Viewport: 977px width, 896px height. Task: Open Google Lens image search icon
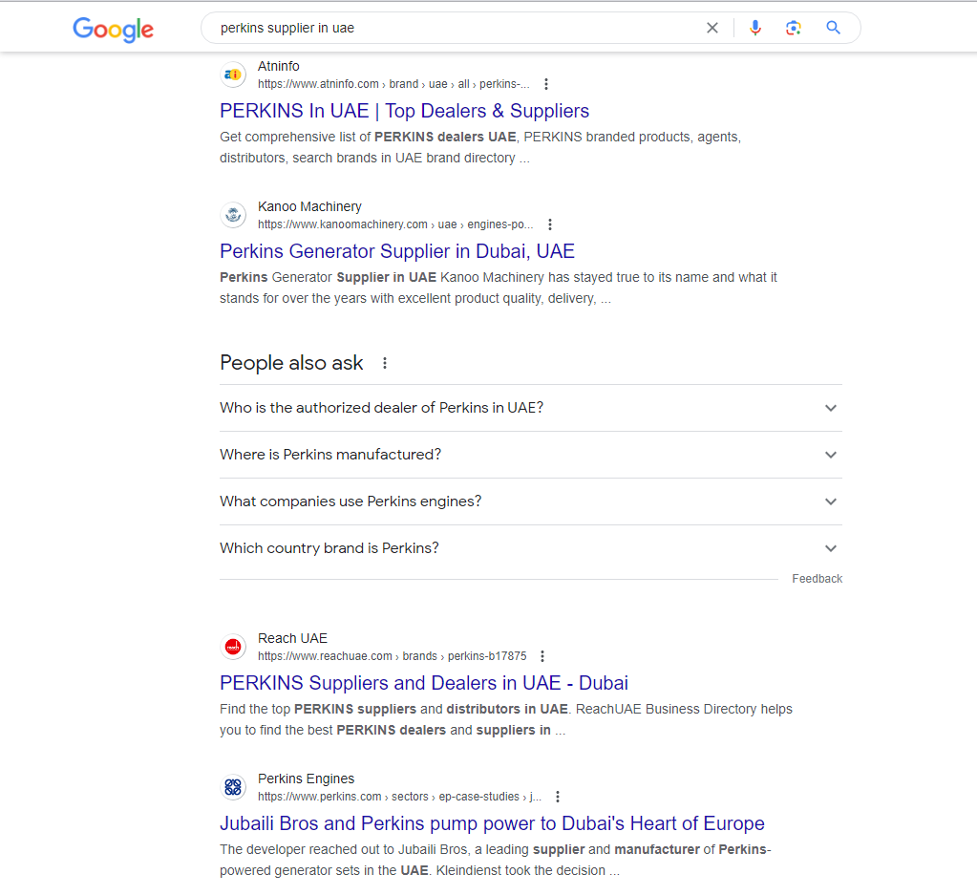pyautogui.click(x=794, y=28)
